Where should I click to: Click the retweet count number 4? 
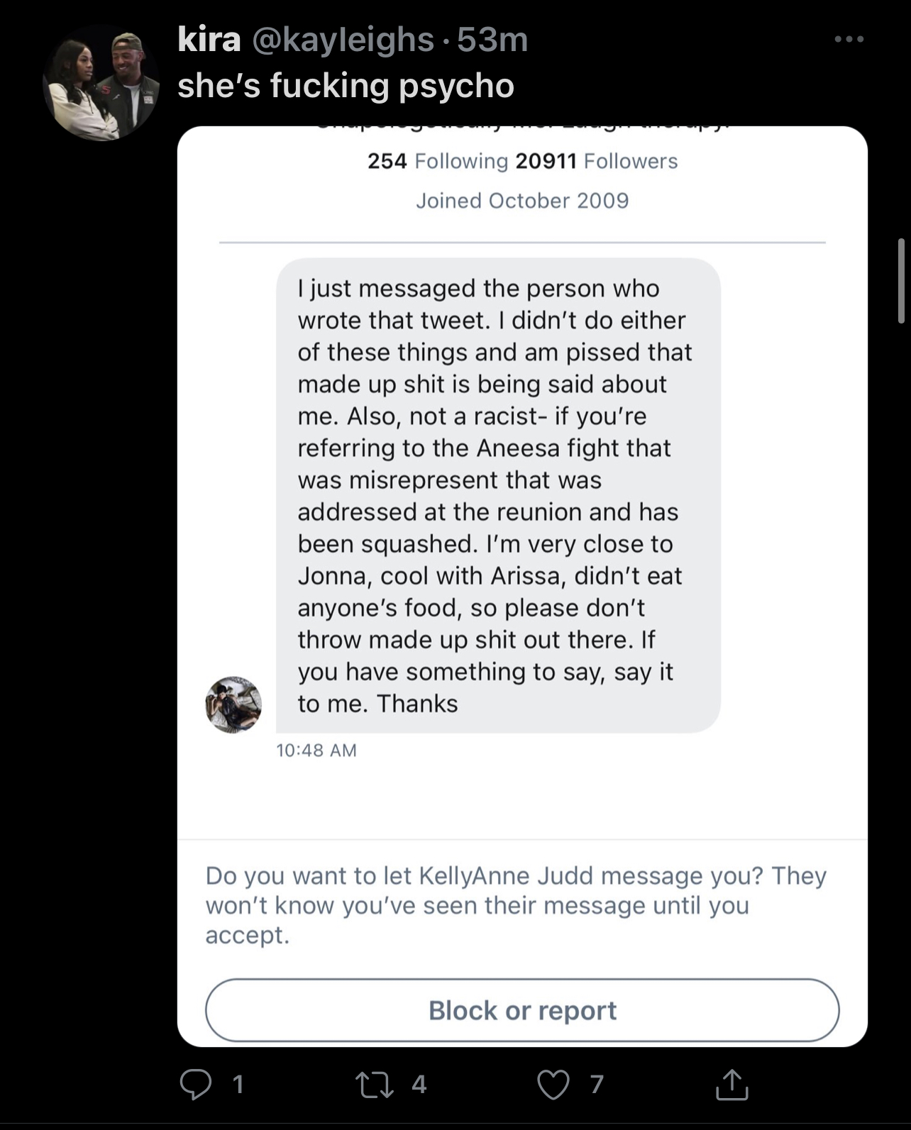tap(419, 1084)
